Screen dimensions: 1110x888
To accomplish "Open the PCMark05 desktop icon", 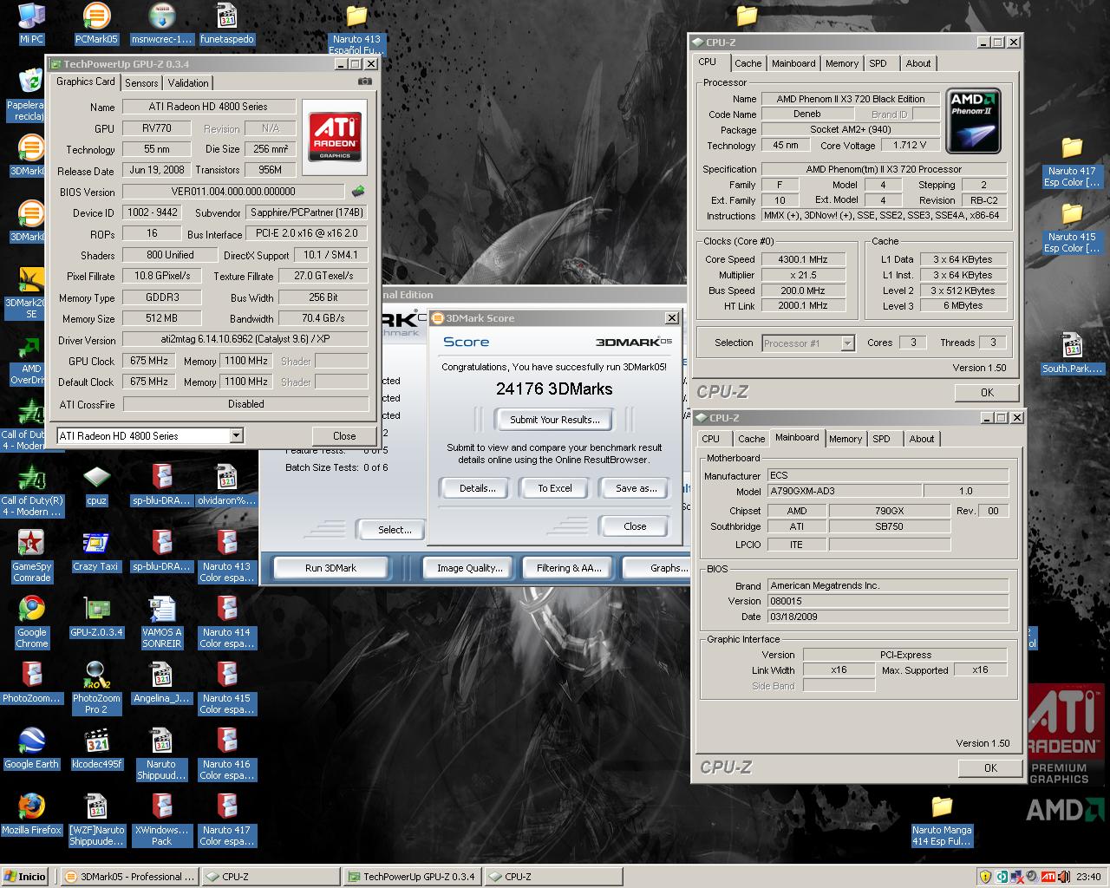I will [96, 23].
